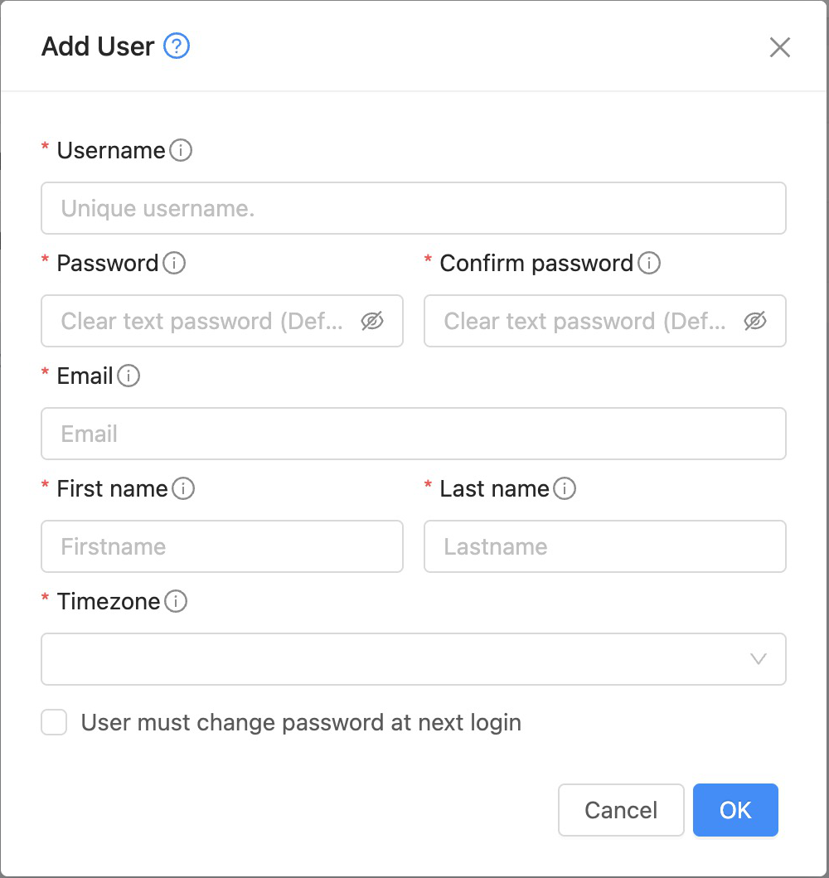
Task: Focus the Username input field
Action: click(413, 208)
